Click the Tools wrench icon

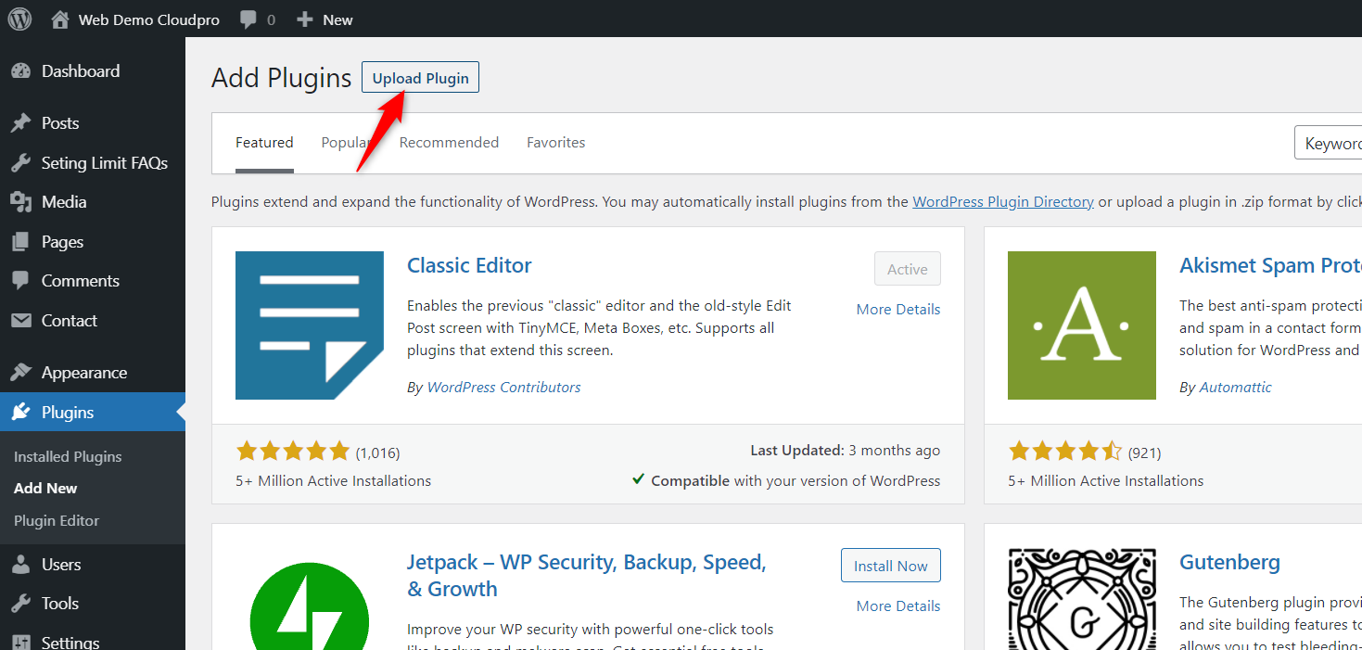tap(20, 604)
